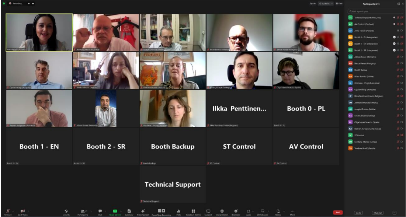
Task: Open the Security shield icon in toolbar
Action: point(66,211)
